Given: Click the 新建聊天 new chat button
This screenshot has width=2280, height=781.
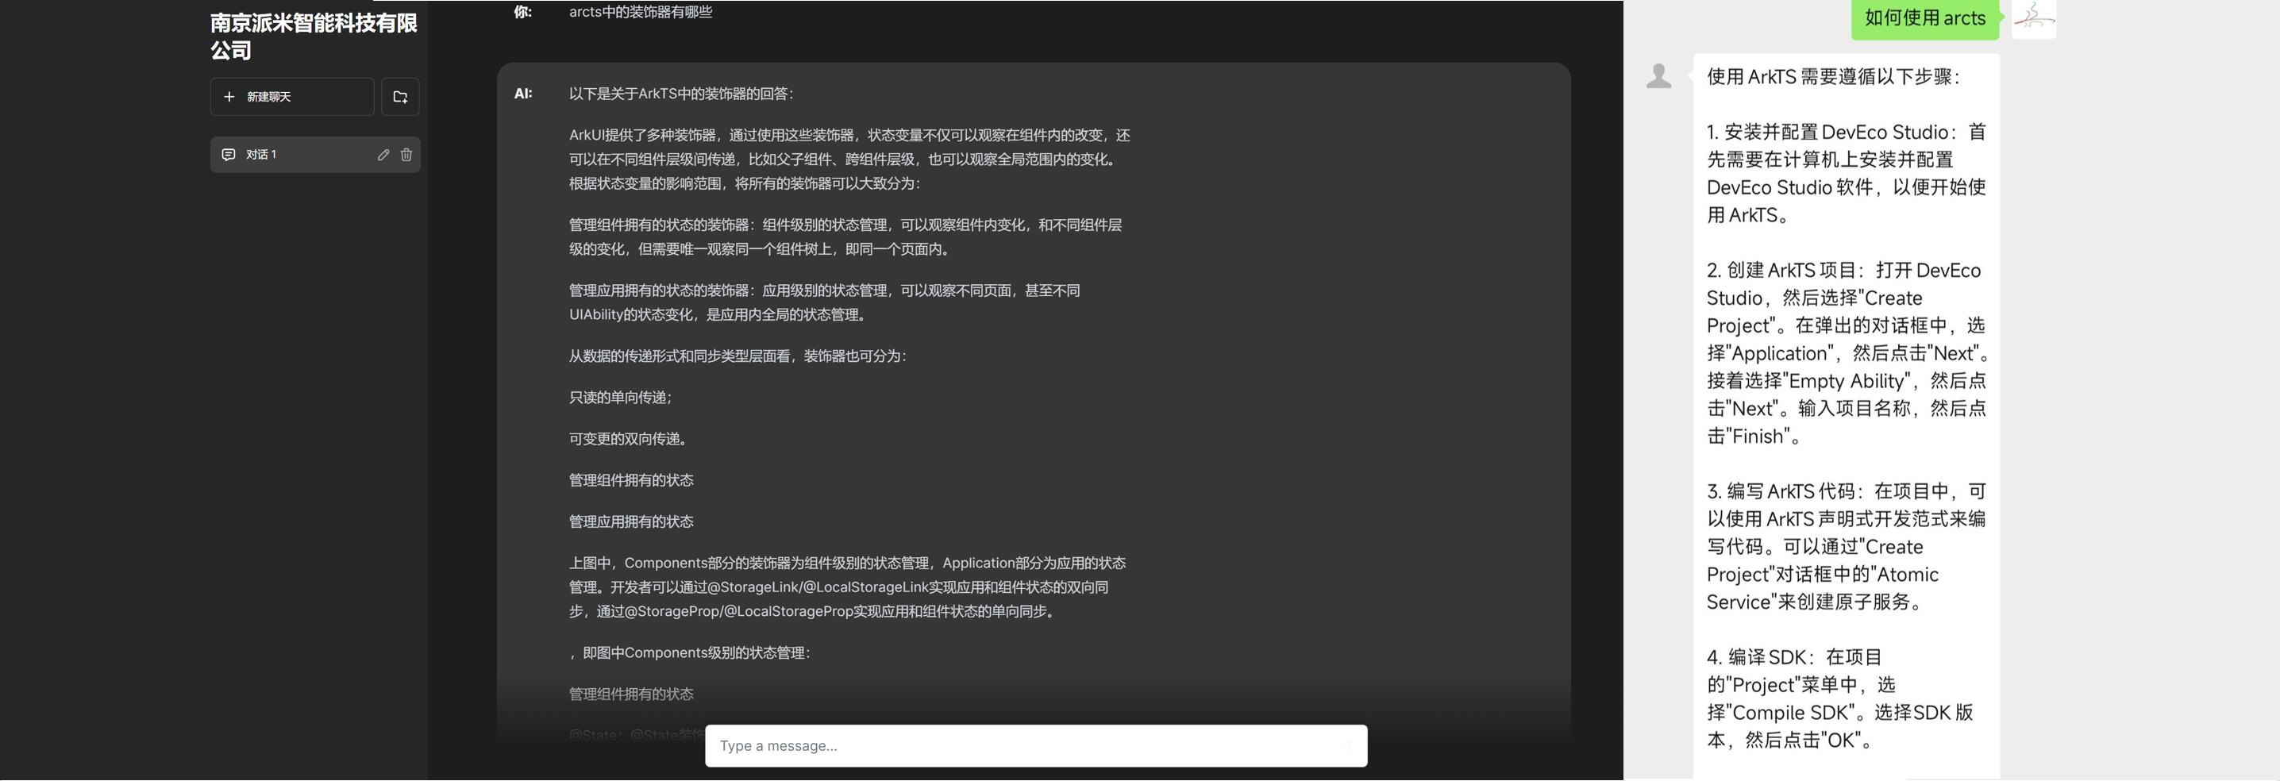Looking at the screenshot, I should pyautogui.click(x=292, y=96).
